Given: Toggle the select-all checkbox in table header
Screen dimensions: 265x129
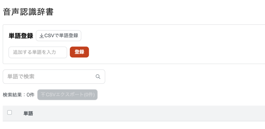Looking at the screenshot, I should [x=10, y=112].
